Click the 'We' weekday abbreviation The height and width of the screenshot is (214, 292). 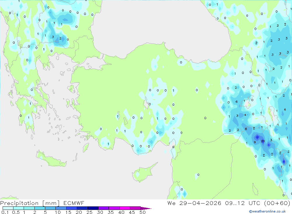171,203
